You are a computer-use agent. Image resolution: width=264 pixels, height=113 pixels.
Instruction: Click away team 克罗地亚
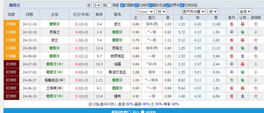coord(117,56)
